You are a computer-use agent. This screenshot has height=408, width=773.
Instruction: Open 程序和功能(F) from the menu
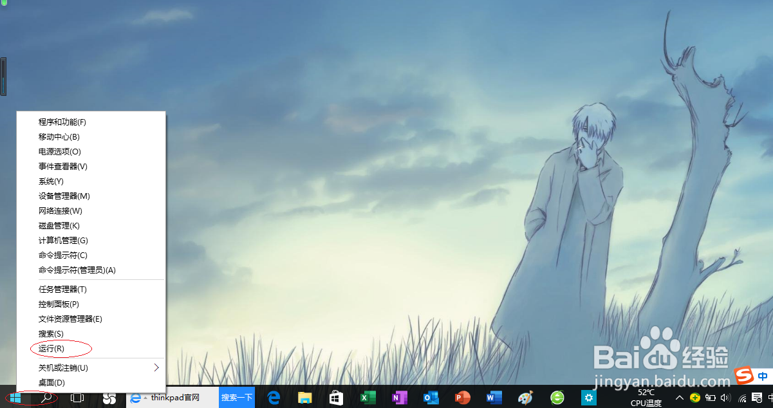(91, 122)
